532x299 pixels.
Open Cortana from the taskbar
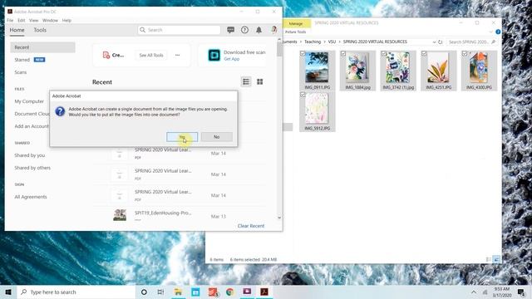click(144, 292)
